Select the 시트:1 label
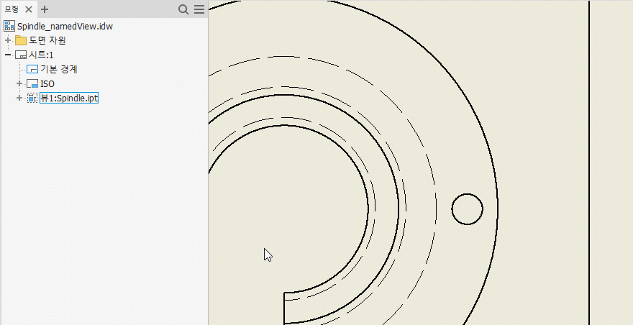This screenshot has width=633, height=325. 41,55
